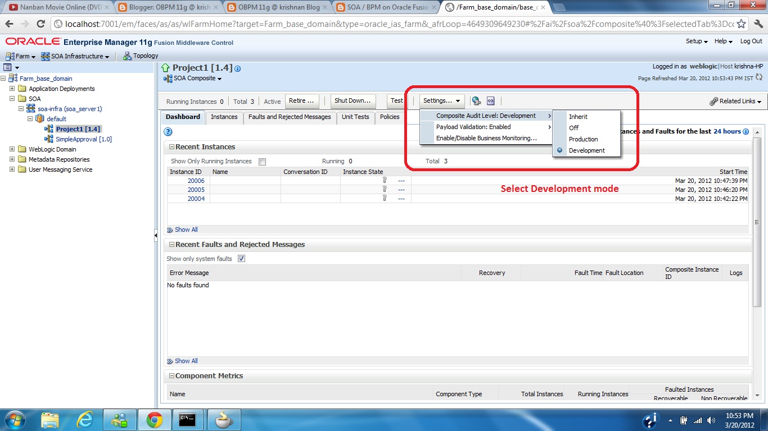Click the Shut Down button
The height and width of the screenshot is (431, 768).
tap(353, 101)
